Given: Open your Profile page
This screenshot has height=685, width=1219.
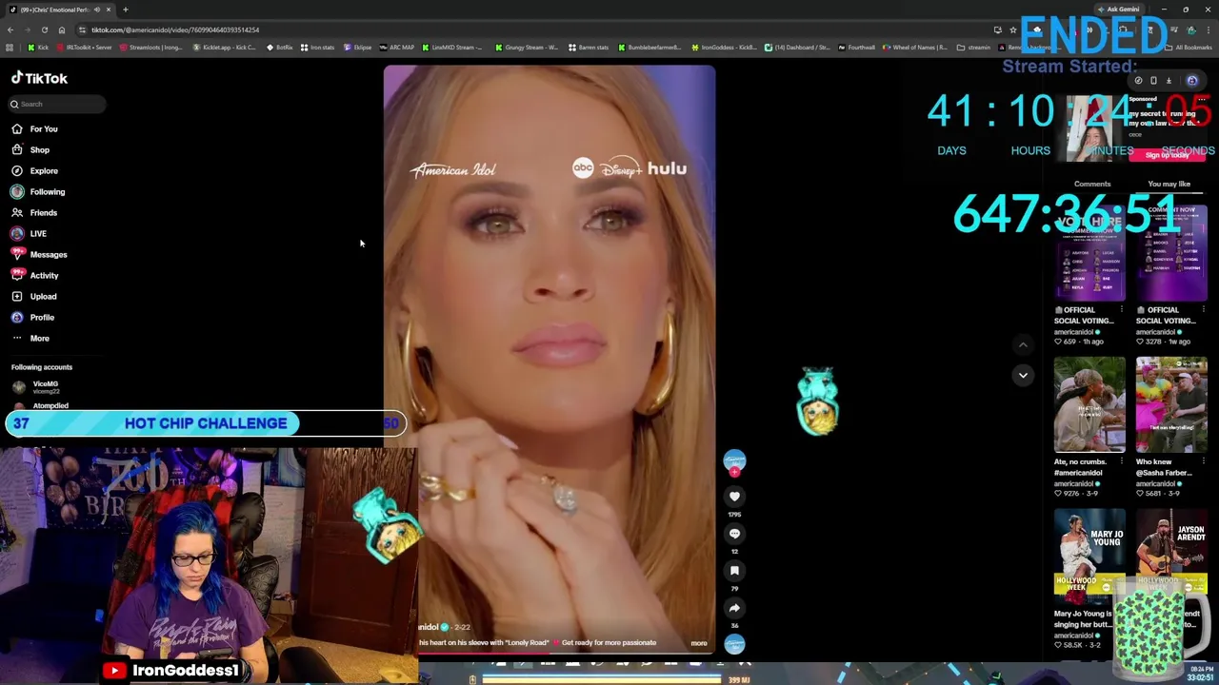Looking at the screenshot, I should click(x=33, y=317).
